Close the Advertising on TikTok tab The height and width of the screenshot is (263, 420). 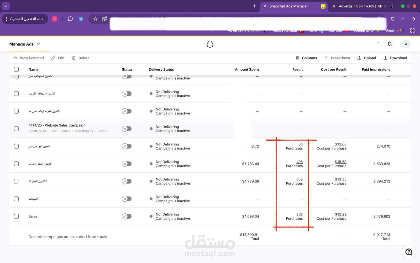click(x=334, y=6)
